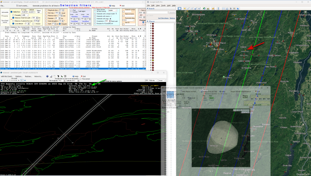Open the Tools menu in Google Earth
Screen dimensions: 311x176
[x=163, y=5]
